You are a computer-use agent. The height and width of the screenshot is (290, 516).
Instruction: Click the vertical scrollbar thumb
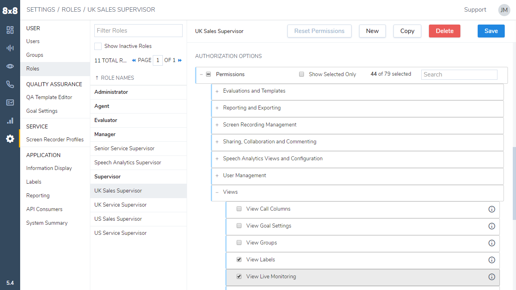[x=514, y=183]
